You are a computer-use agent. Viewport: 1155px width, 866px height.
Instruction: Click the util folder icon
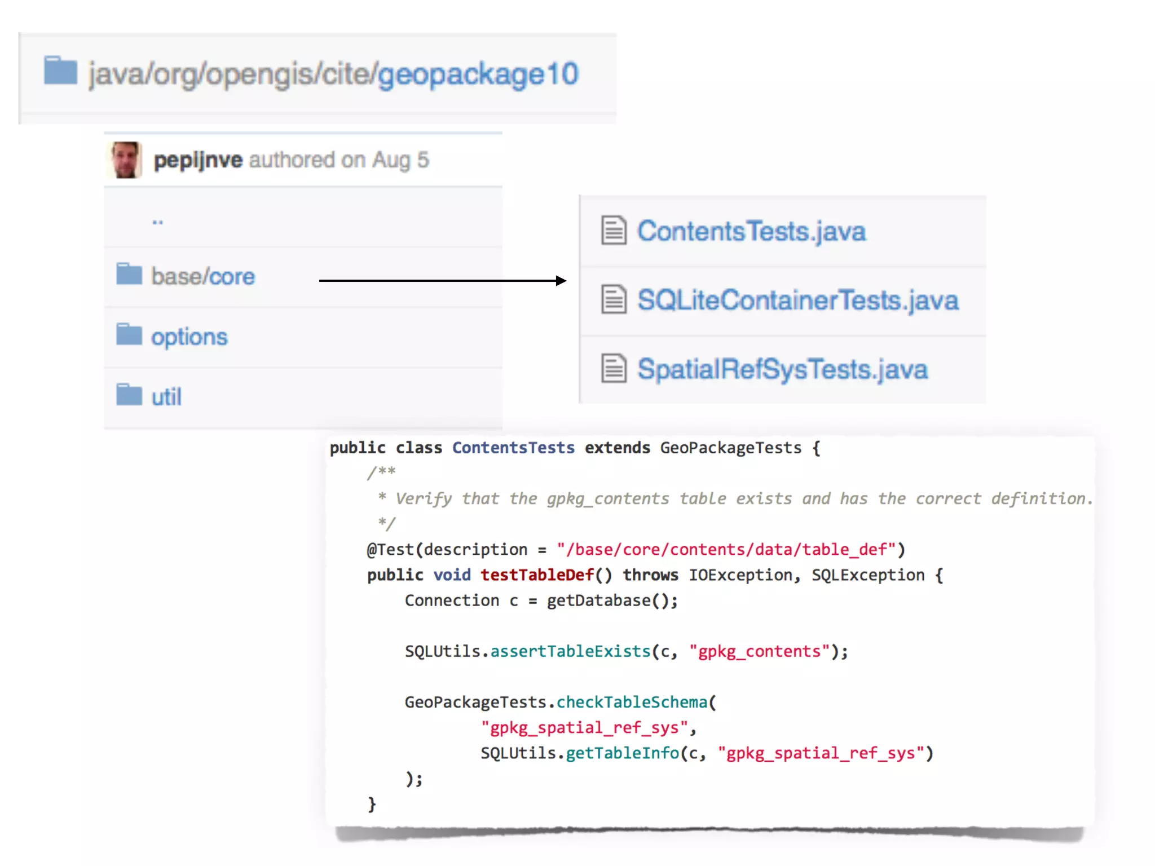(x=129, y=395)
